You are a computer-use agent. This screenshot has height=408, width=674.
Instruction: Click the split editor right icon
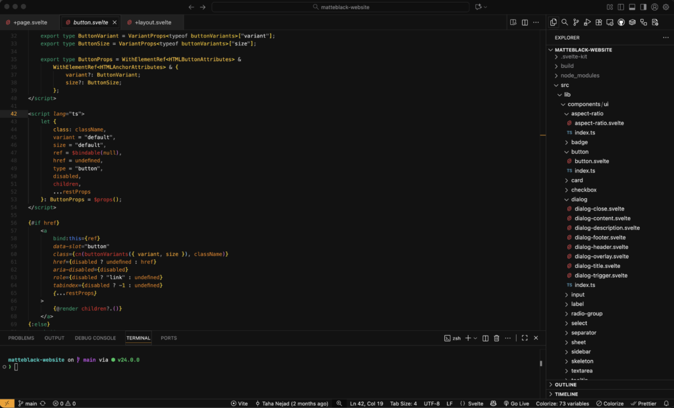point(525,22)
